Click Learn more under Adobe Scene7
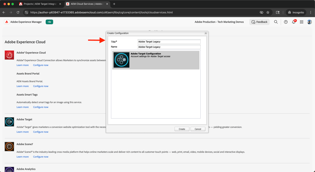The image size is (315, 172). point(23,157)
